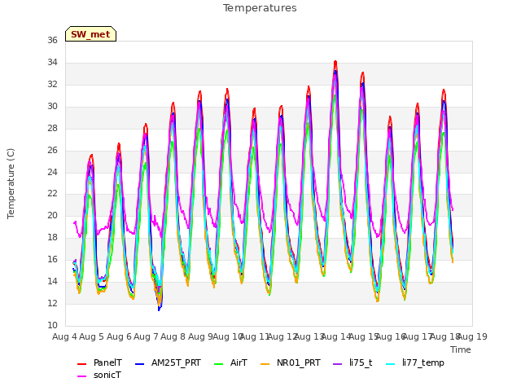Click the Aug 14 x-axis label
521x391 pixels.
(x=336, y=336)
